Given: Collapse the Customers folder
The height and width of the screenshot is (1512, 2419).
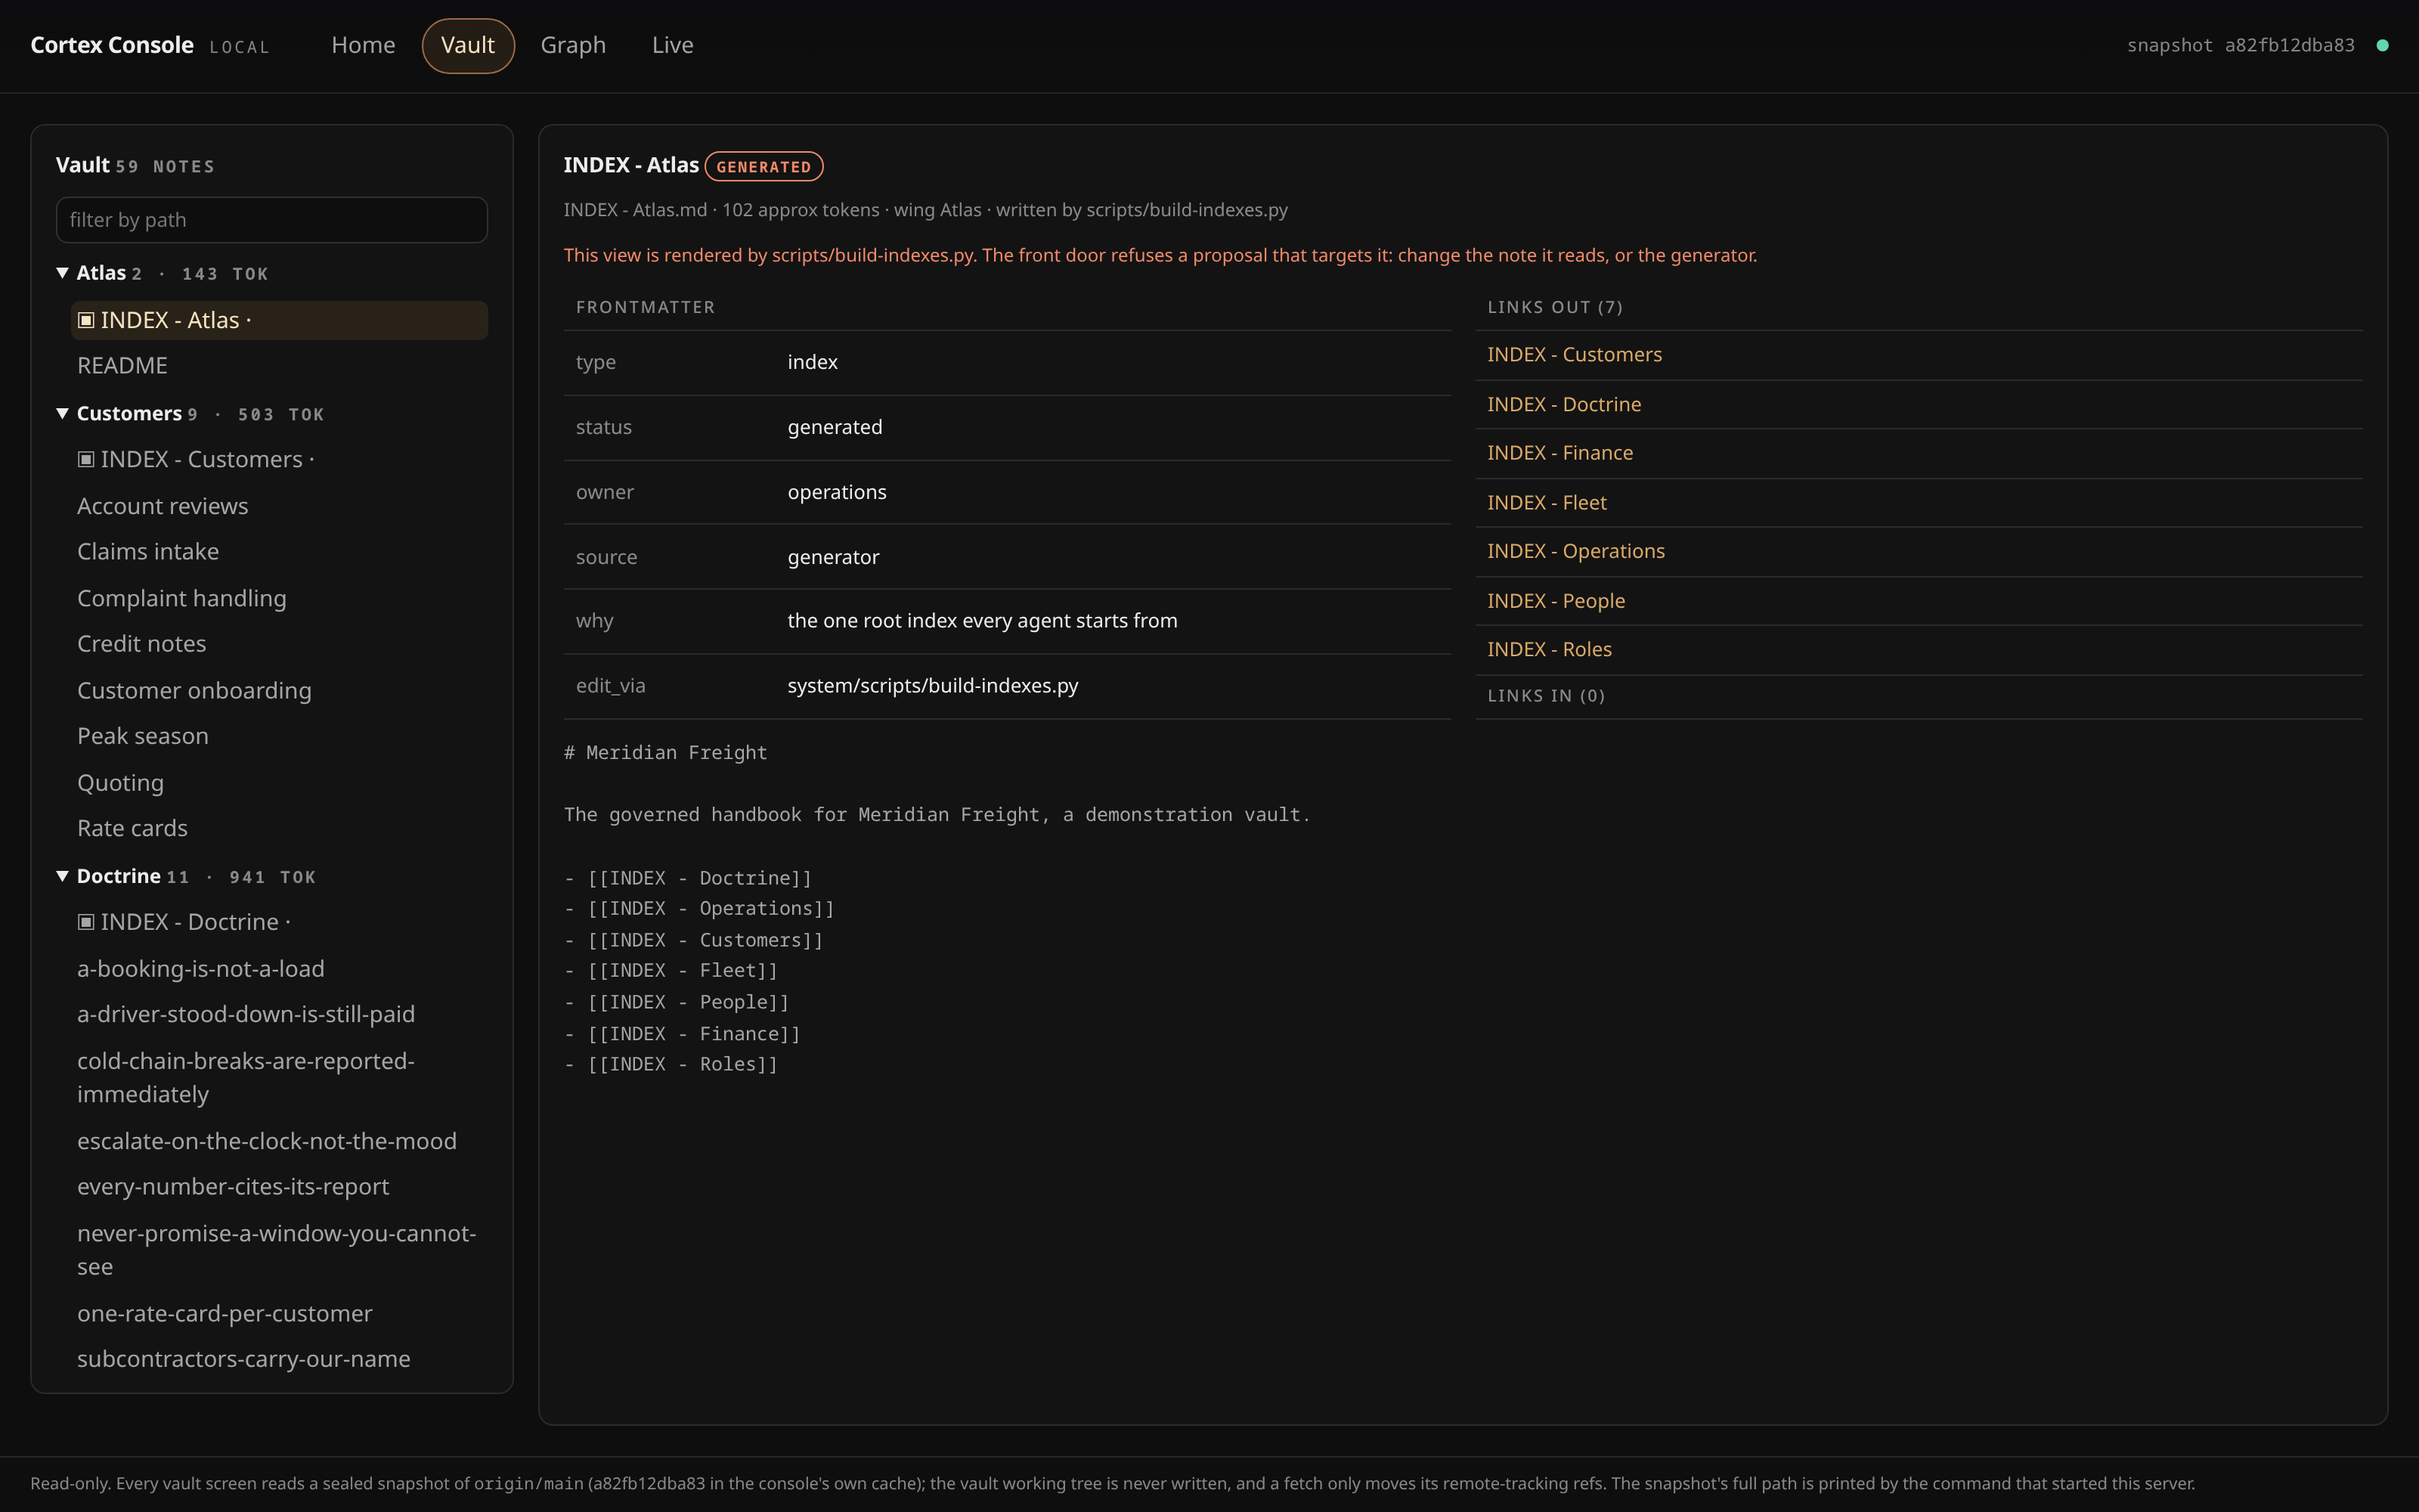Looking at the screenshot, I should tap(63, 413).
